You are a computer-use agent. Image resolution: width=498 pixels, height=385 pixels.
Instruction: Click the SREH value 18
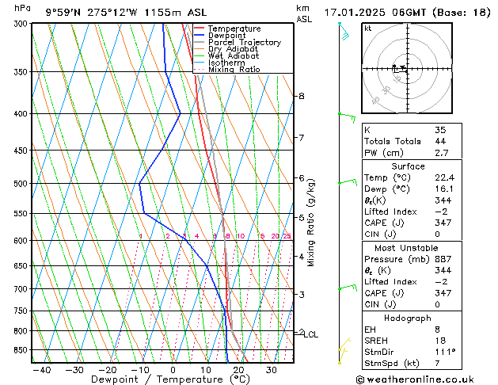[x=440, y=341]
